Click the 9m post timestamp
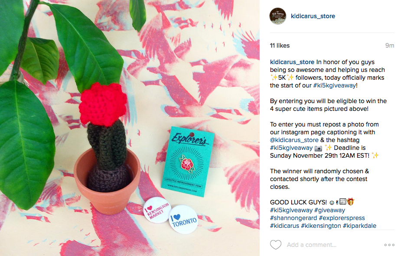The width and height of the screenshot is (397, 256). pos(390,45)
